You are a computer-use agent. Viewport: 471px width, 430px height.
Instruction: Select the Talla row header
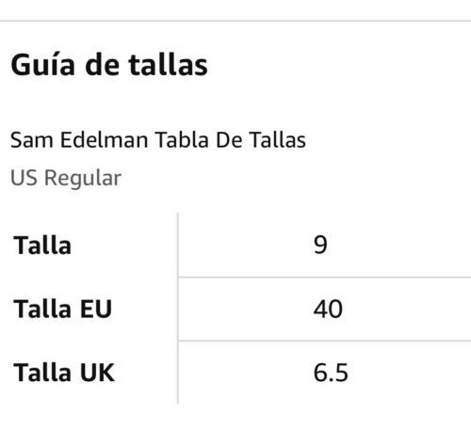pyautogui.click(x=42, y=246)
